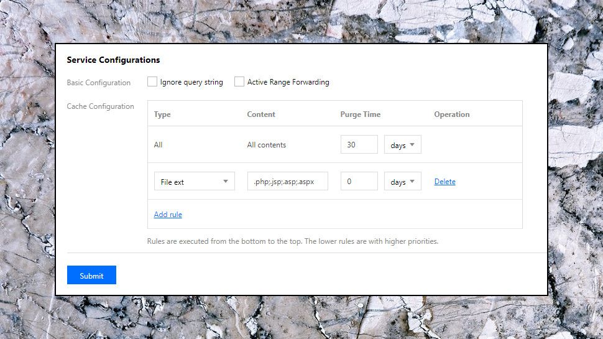The image size is (603, 339).
Task: Click the Content column header
Action: click(261, 114)
